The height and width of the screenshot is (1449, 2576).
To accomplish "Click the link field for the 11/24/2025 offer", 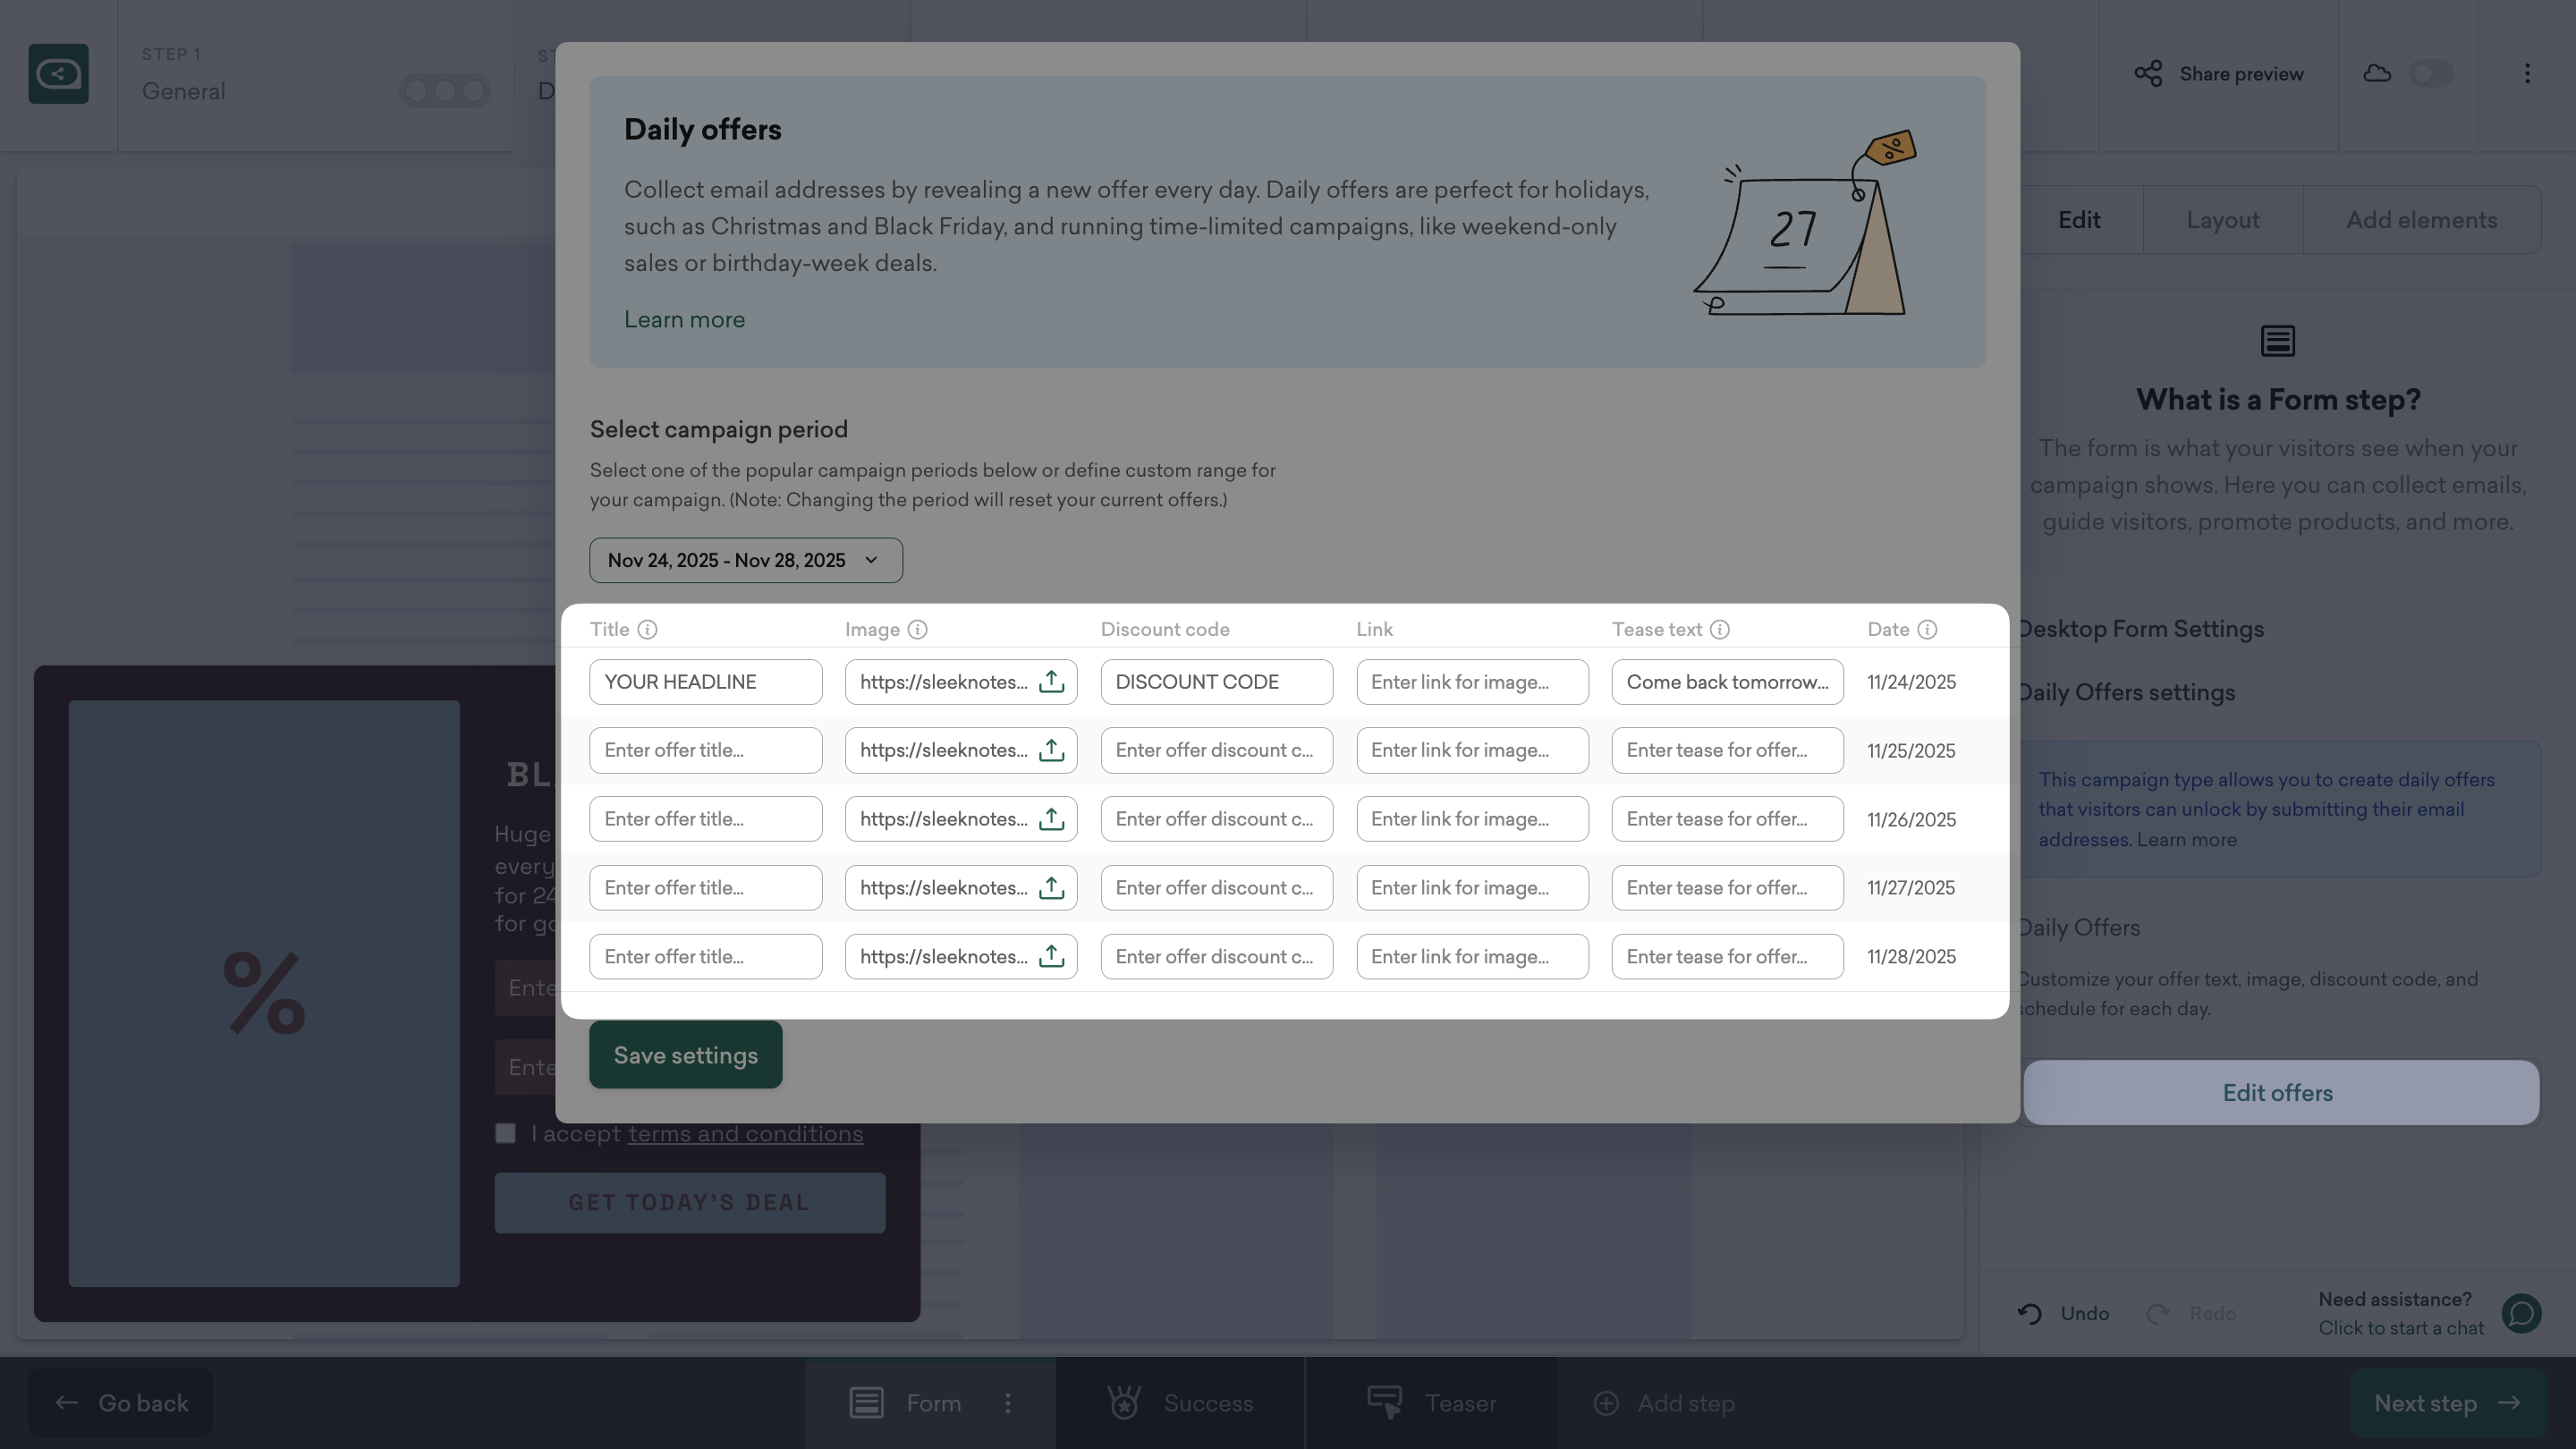I will point(1472,682).
